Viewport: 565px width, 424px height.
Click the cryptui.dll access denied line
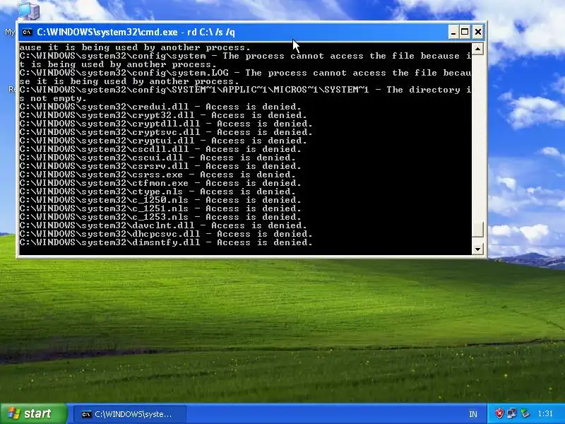click(x=163, y=141)
